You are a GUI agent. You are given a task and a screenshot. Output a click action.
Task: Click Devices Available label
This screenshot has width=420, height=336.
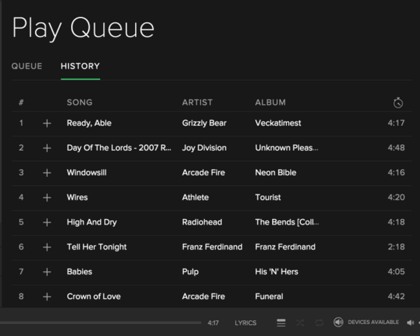373,322
